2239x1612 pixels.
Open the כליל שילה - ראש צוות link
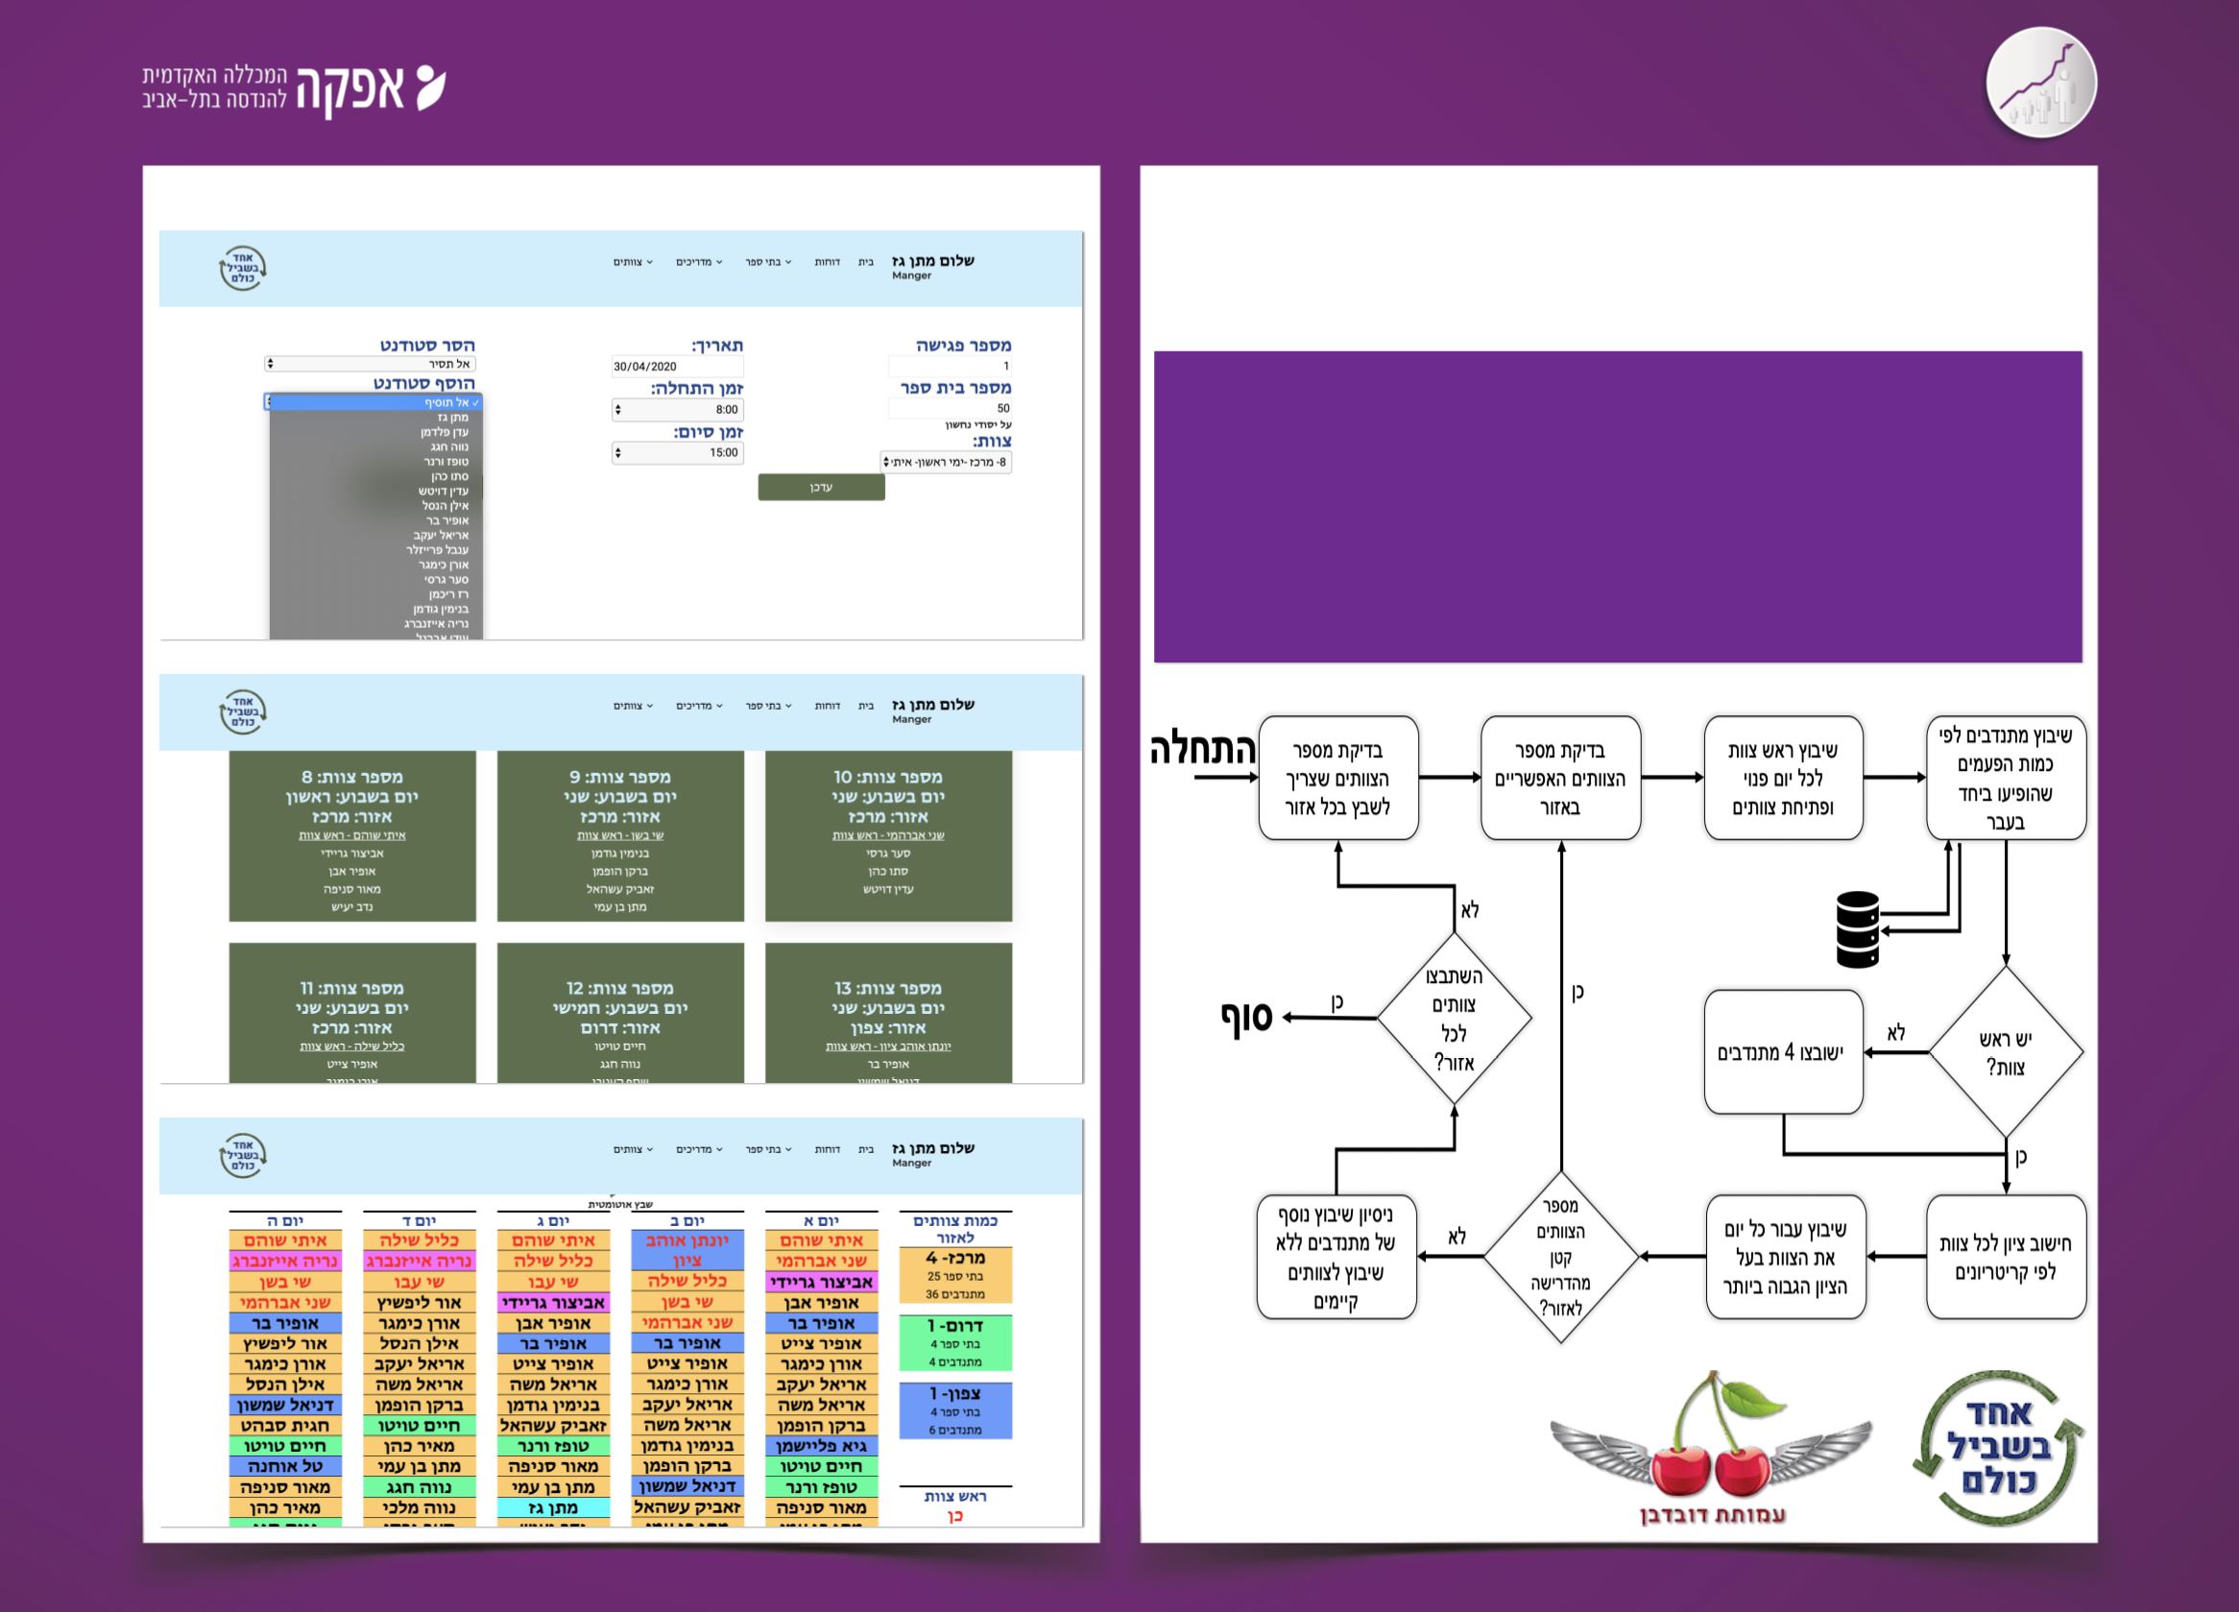[x=352, y=1047]
